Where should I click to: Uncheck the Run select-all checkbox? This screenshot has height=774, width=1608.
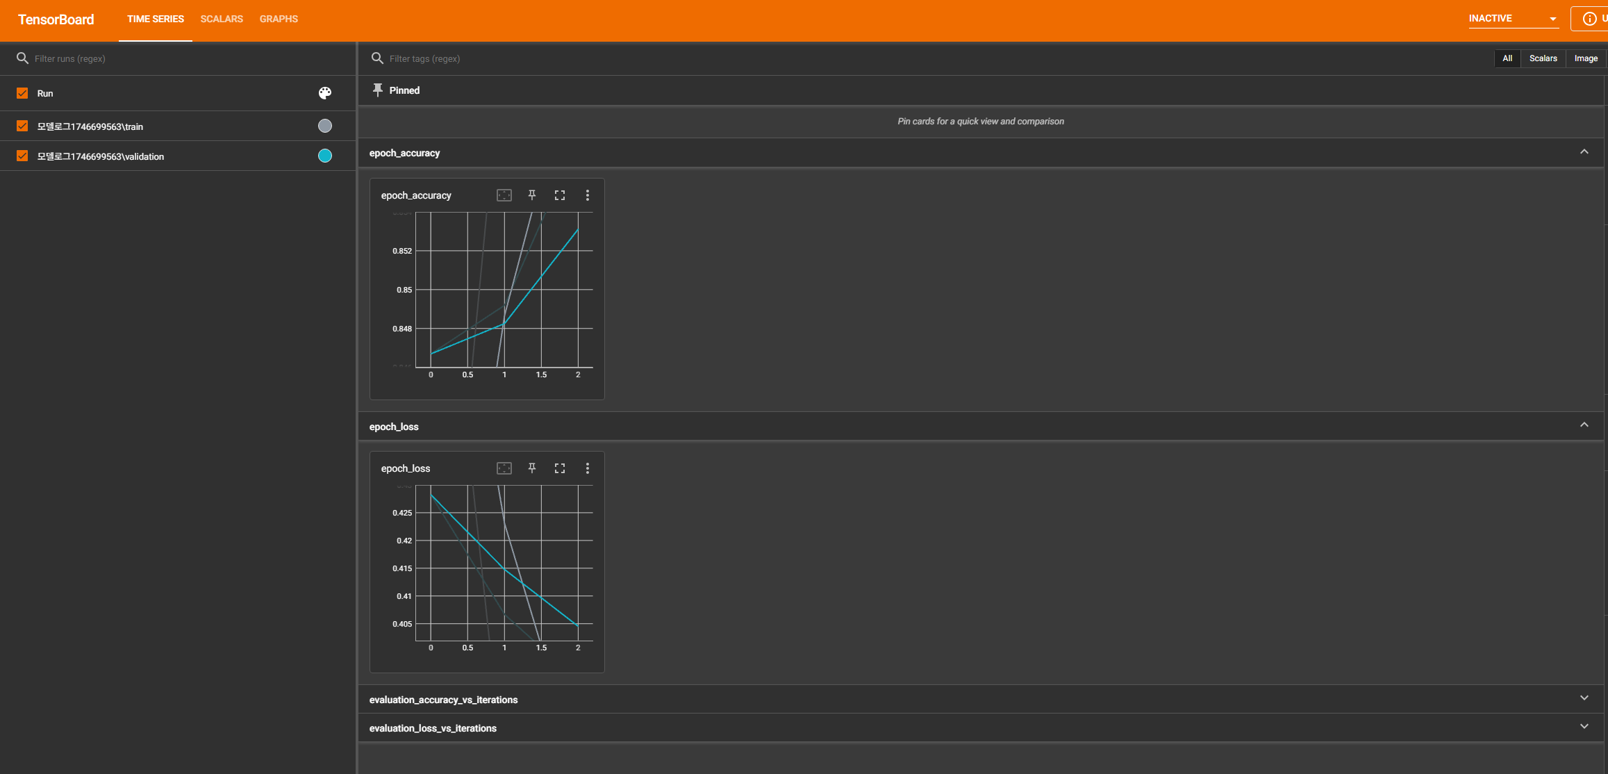22,93
